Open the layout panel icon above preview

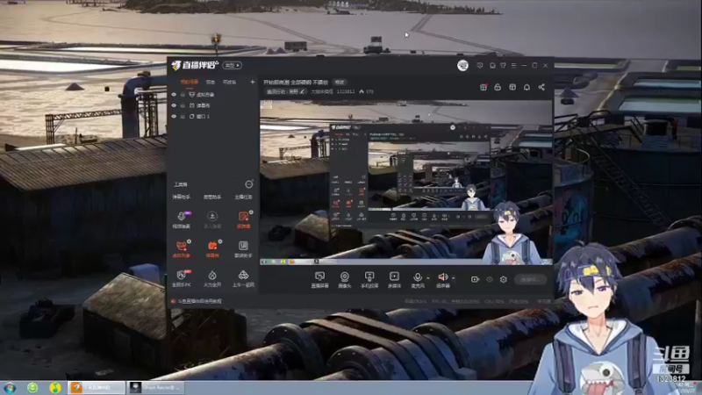click(x=512, y=87)
